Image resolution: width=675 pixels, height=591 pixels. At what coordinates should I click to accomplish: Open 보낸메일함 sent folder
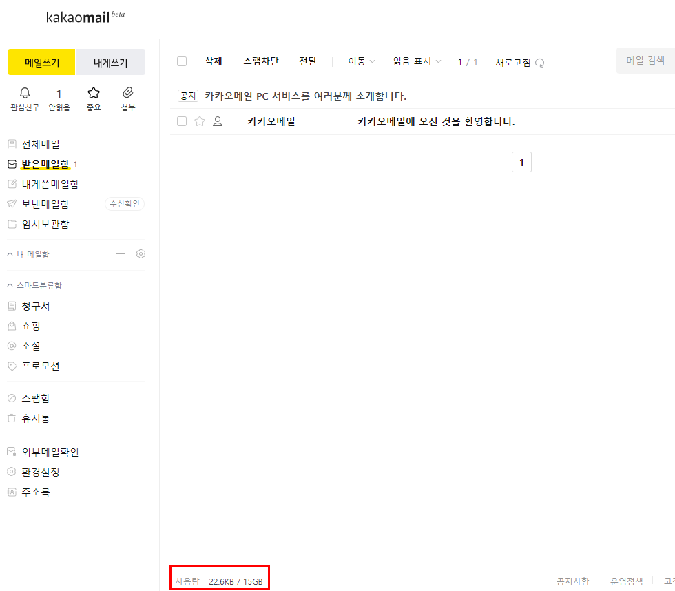(45, 204)
